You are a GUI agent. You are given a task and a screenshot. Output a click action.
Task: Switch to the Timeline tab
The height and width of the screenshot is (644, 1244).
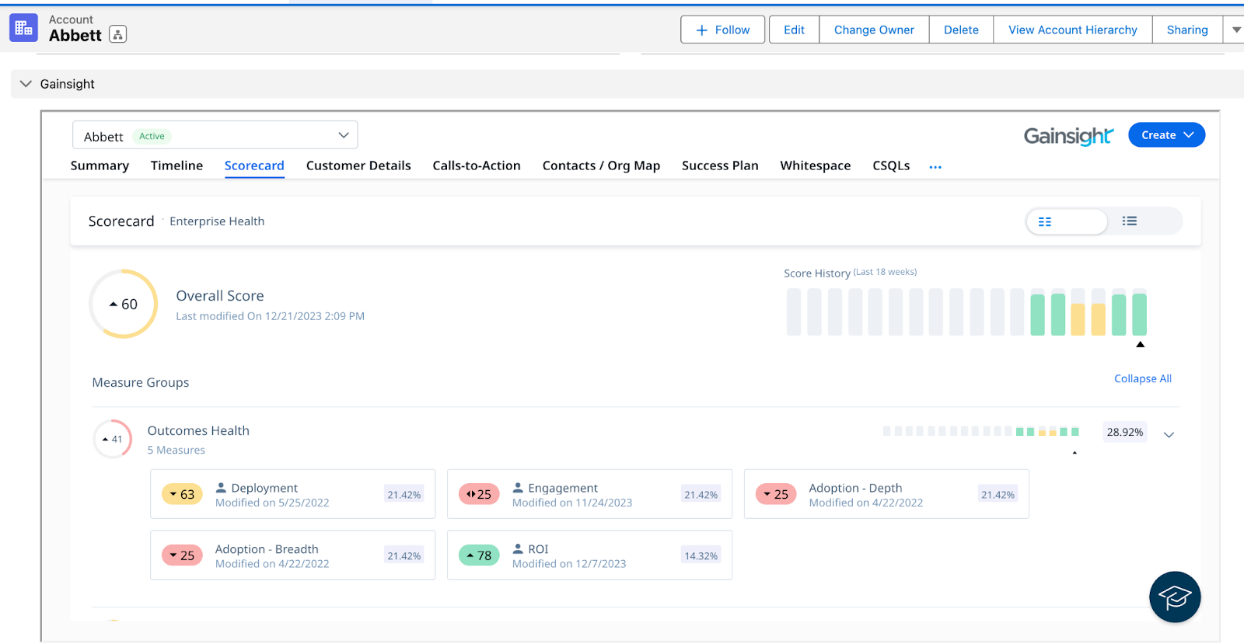click(176, 165)
